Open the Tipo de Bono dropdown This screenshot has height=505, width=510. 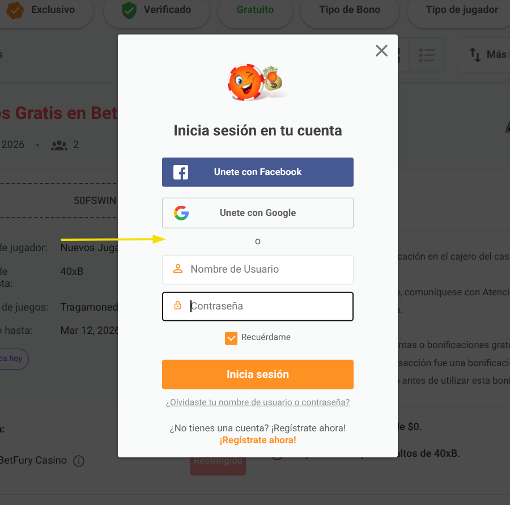pos(349,11)
